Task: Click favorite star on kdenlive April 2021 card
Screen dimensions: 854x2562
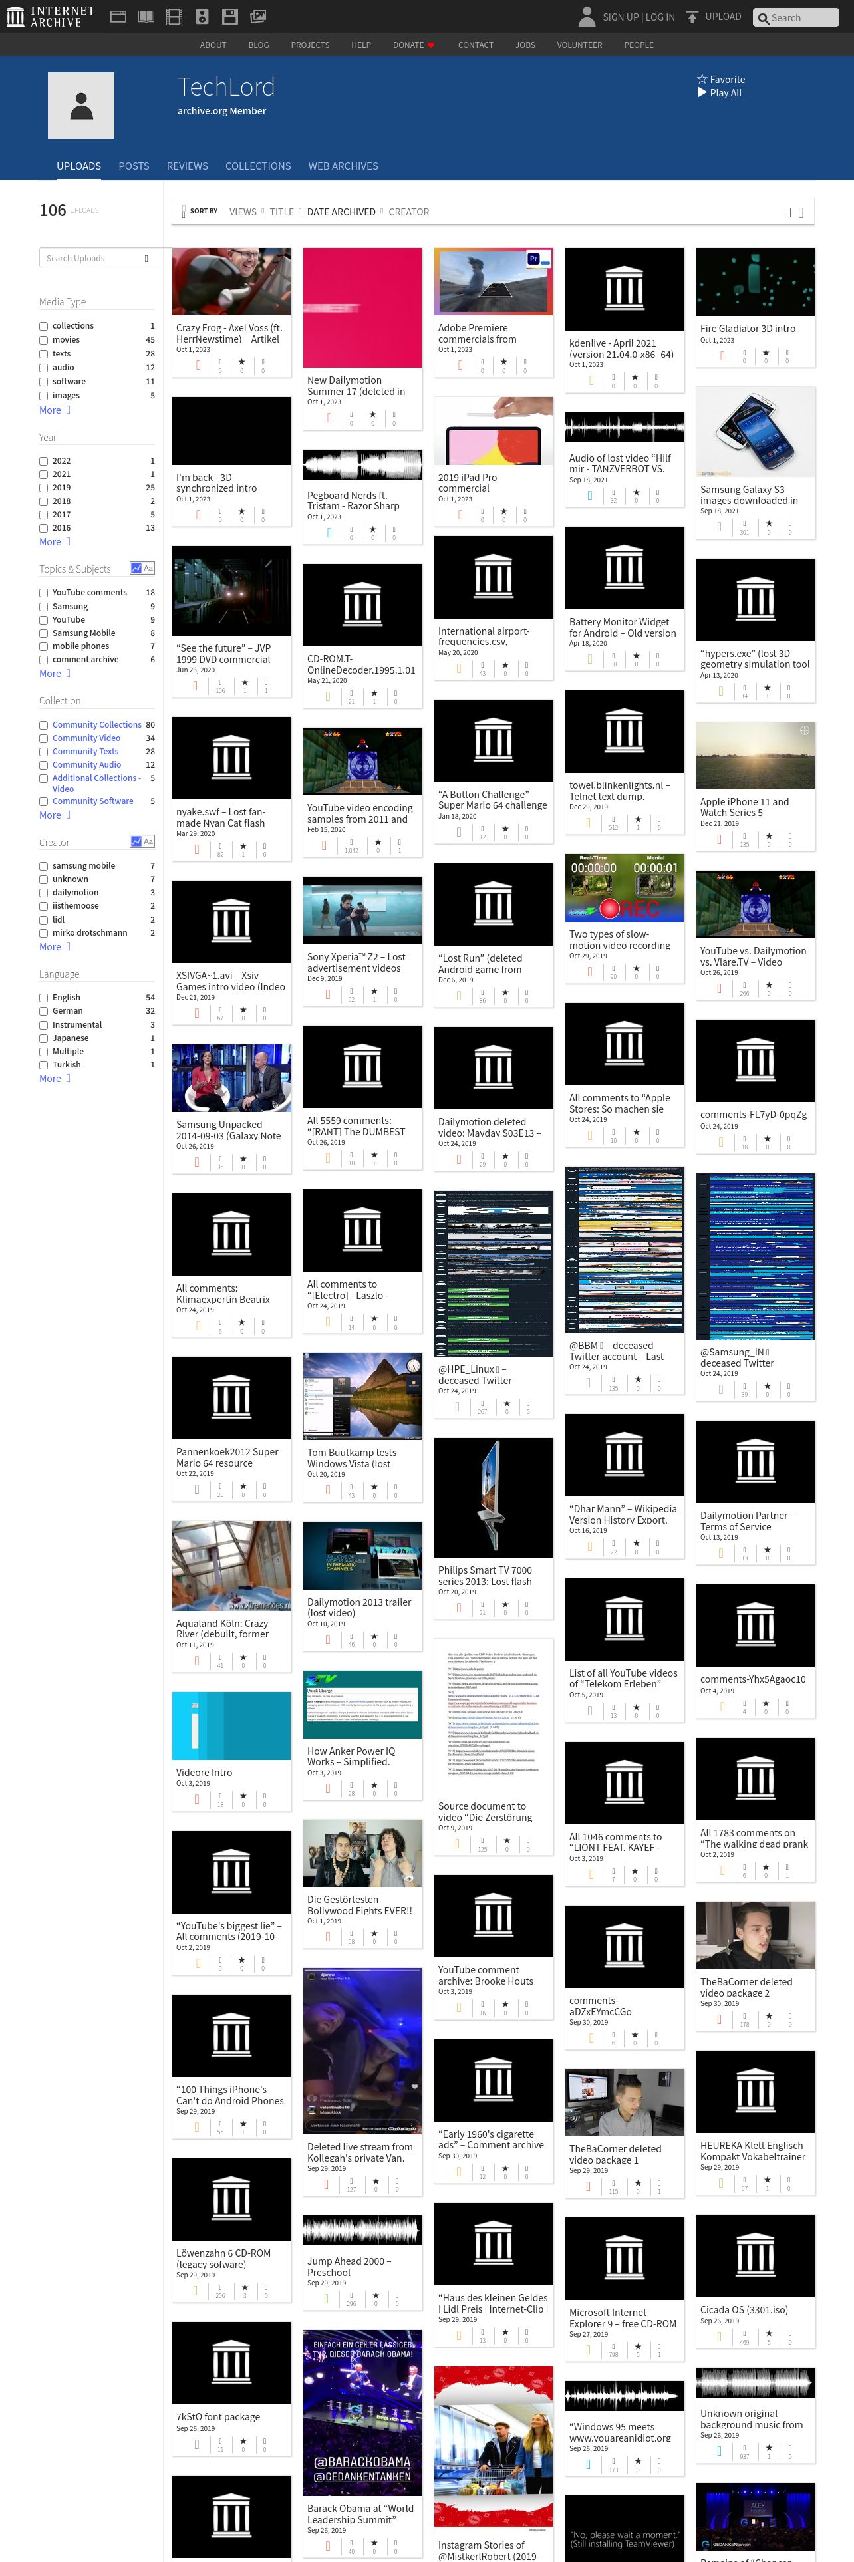Action: pos(635,377)
